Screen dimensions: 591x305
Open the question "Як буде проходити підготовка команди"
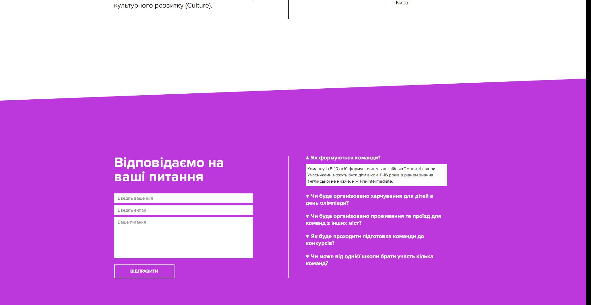click(x=367, y=240)
